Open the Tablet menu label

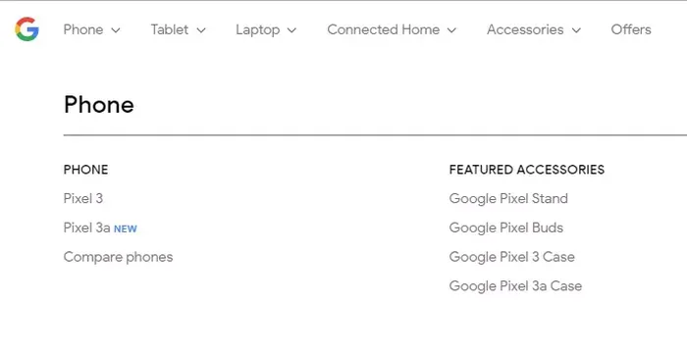[170, 29]
